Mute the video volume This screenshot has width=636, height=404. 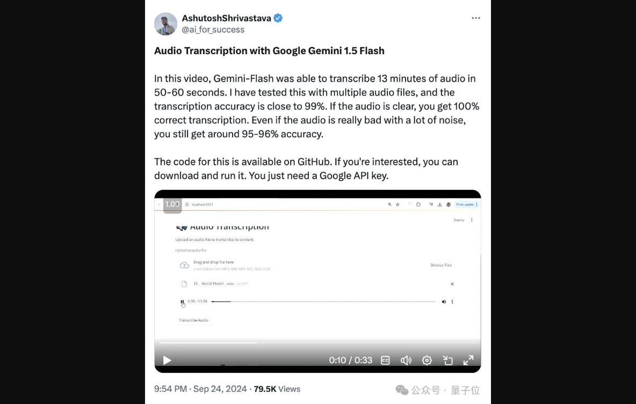coord(406,360)
